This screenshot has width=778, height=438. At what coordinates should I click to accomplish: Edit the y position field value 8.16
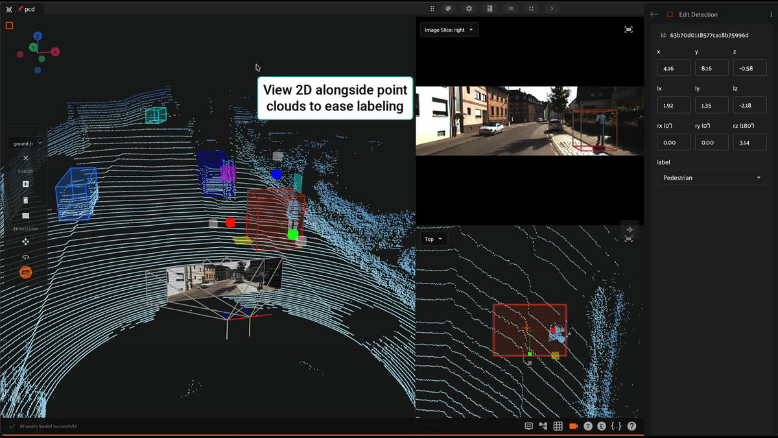(x=711, y=68)
